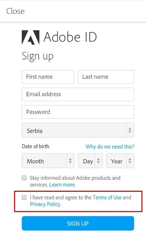Open the Day dropdown
The width and height of the screenshot is (147, 234).
pos(90,161)
